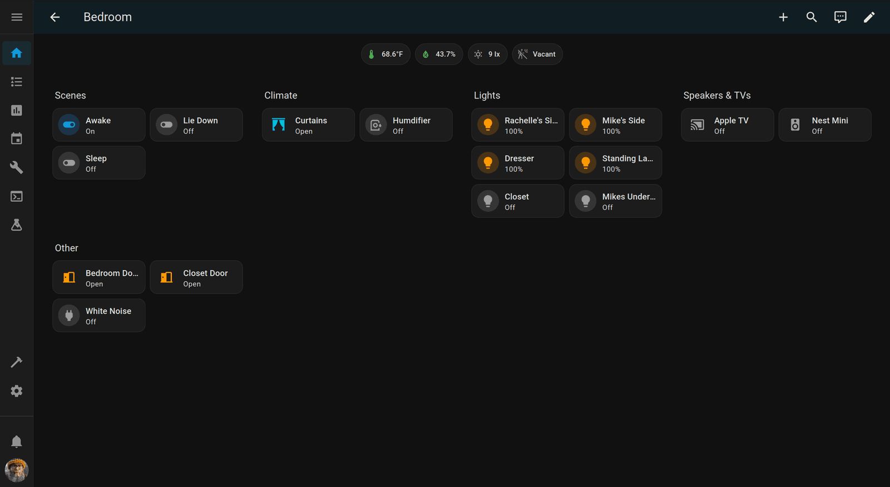The width and height of the screenshot is (890, 487).
Task: Turn on the Lie Down scene
Action: point(167,125)
